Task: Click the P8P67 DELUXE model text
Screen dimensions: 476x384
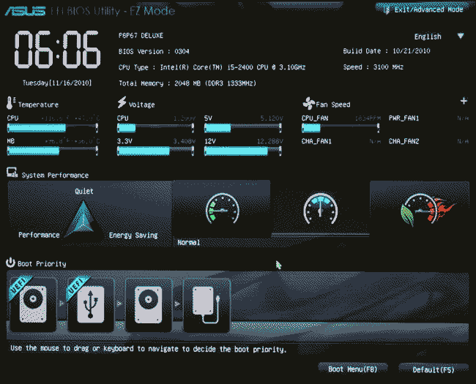Action: click(x=141, y=36)
